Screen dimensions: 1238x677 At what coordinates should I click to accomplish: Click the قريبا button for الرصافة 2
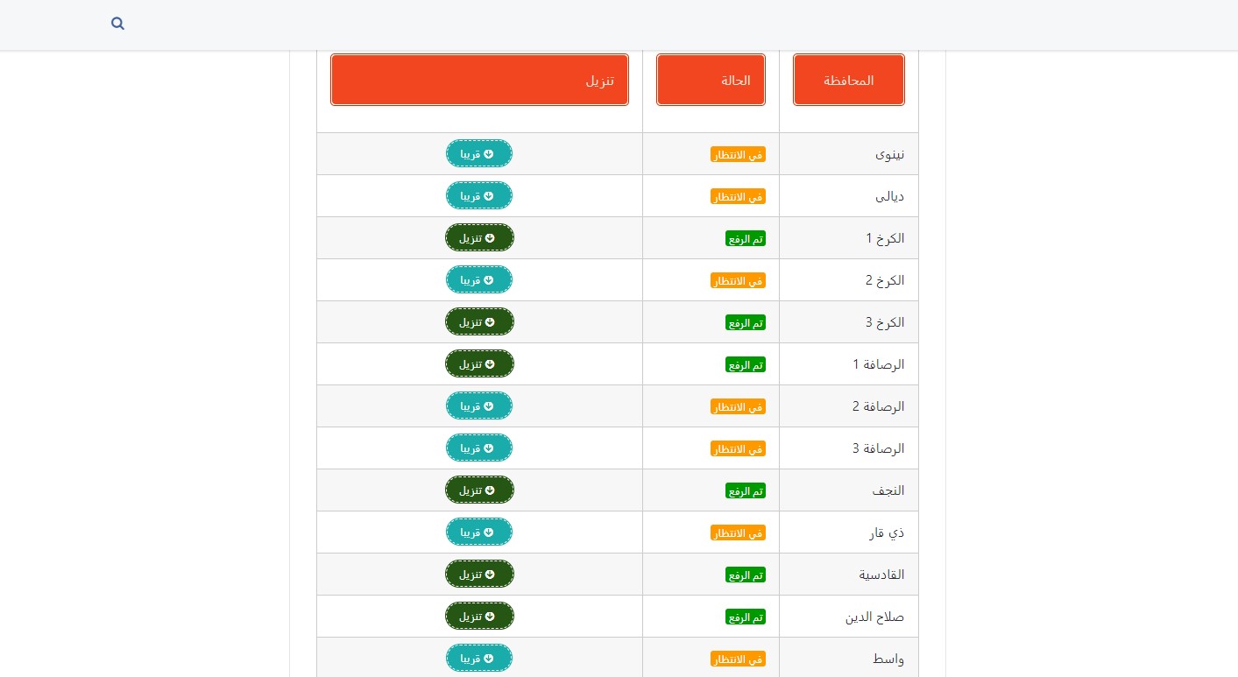[x=479, y=405]
